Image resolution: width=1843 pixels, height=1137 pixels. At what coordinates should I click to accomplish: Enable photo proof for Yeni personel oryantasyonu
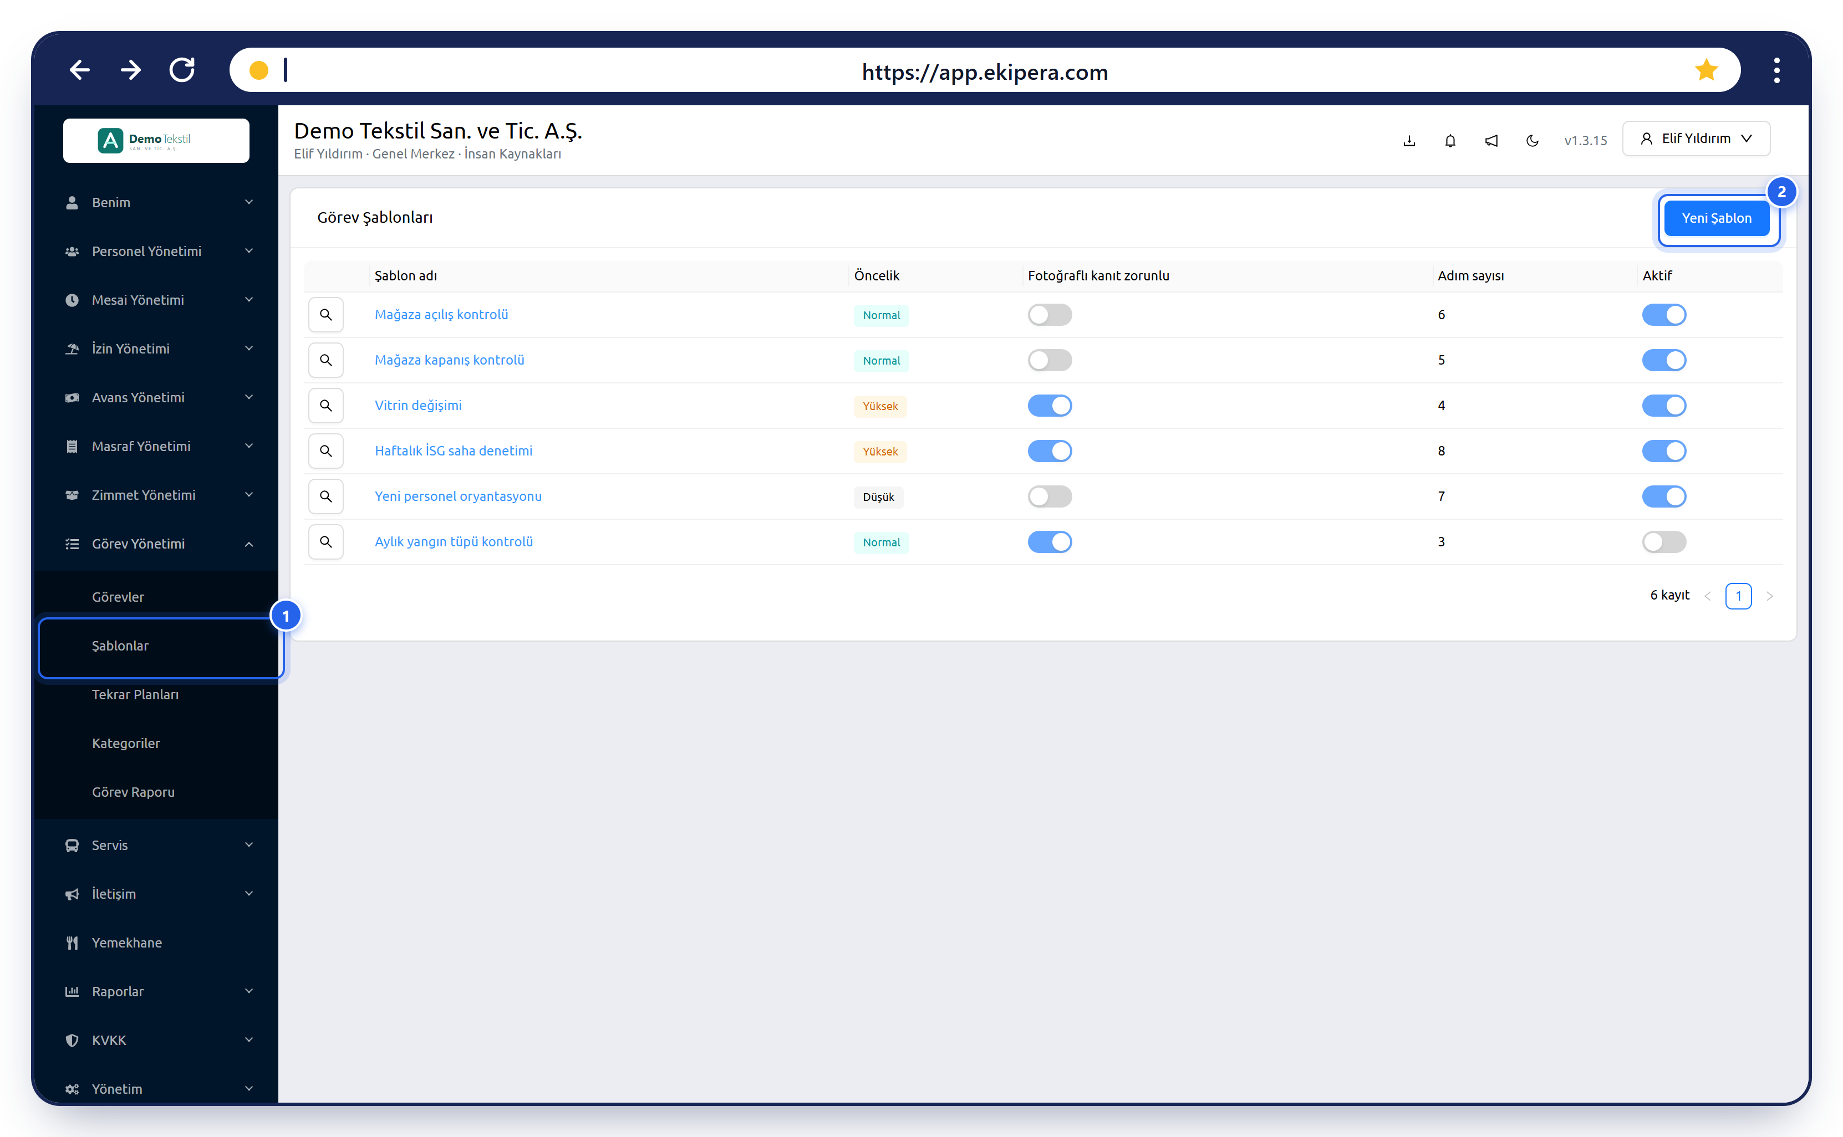(x=1050, y=496)
